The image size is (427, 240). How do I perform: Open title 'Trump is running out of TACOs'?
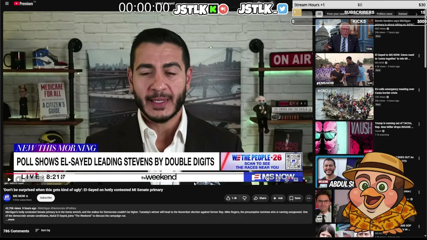(x=394, y=125)
